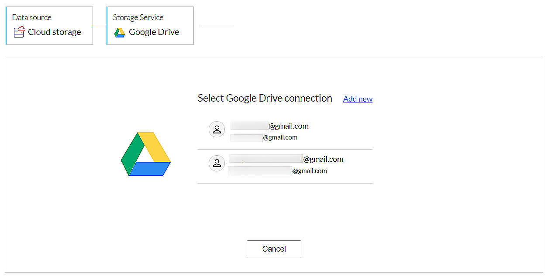Open the Data source Cloud storage step

point(49,26)
